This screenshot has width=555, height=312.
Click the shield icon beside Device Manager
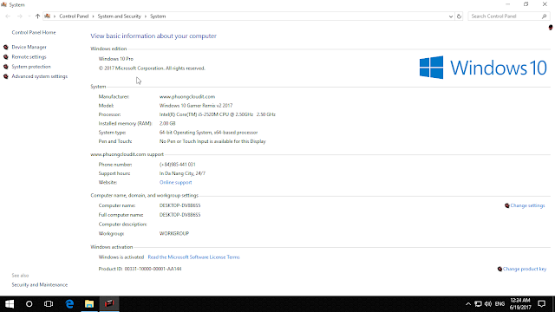[x=6, y=47]
